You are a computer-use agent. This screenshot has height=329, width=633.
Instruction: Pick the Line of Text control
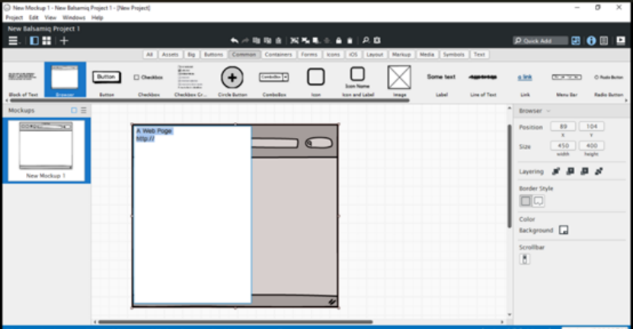click(x=483, y=80)
